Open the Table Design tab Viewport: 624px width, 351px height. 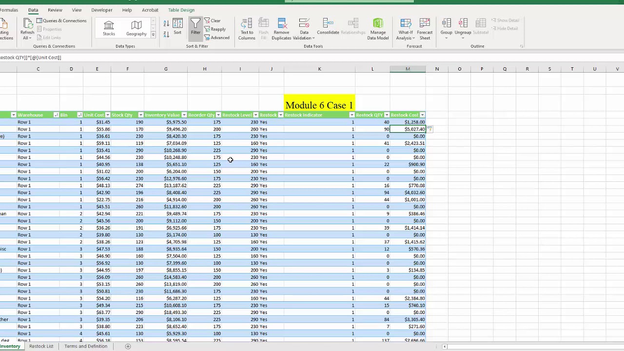[181, 10]
